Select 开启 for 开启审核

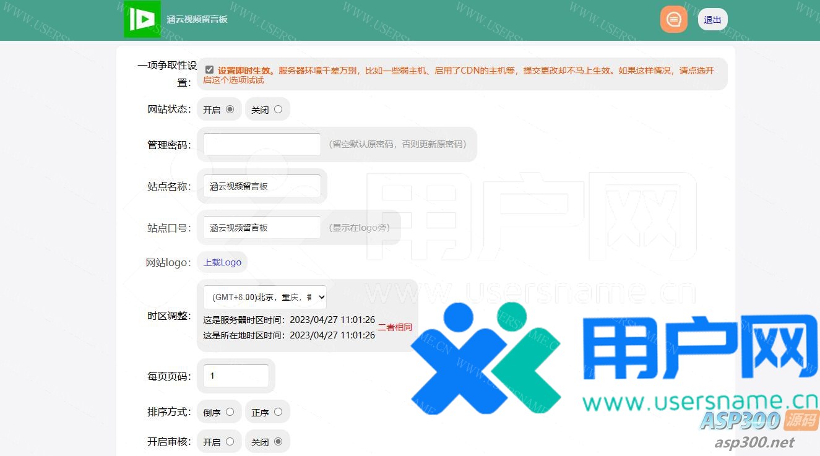pos(230,441)
